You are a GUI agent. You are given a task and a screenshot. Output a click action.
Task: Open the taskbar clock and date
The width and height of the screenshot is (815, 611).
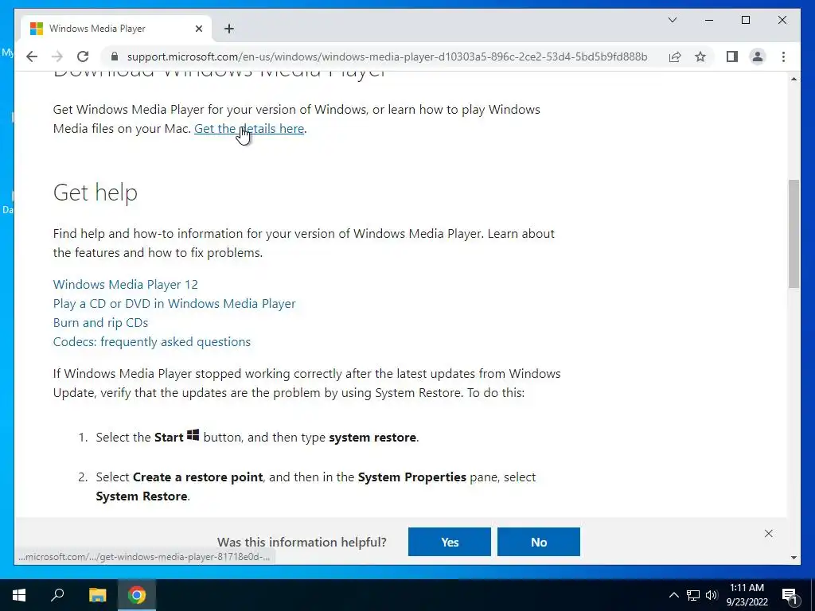pos(747,595)
